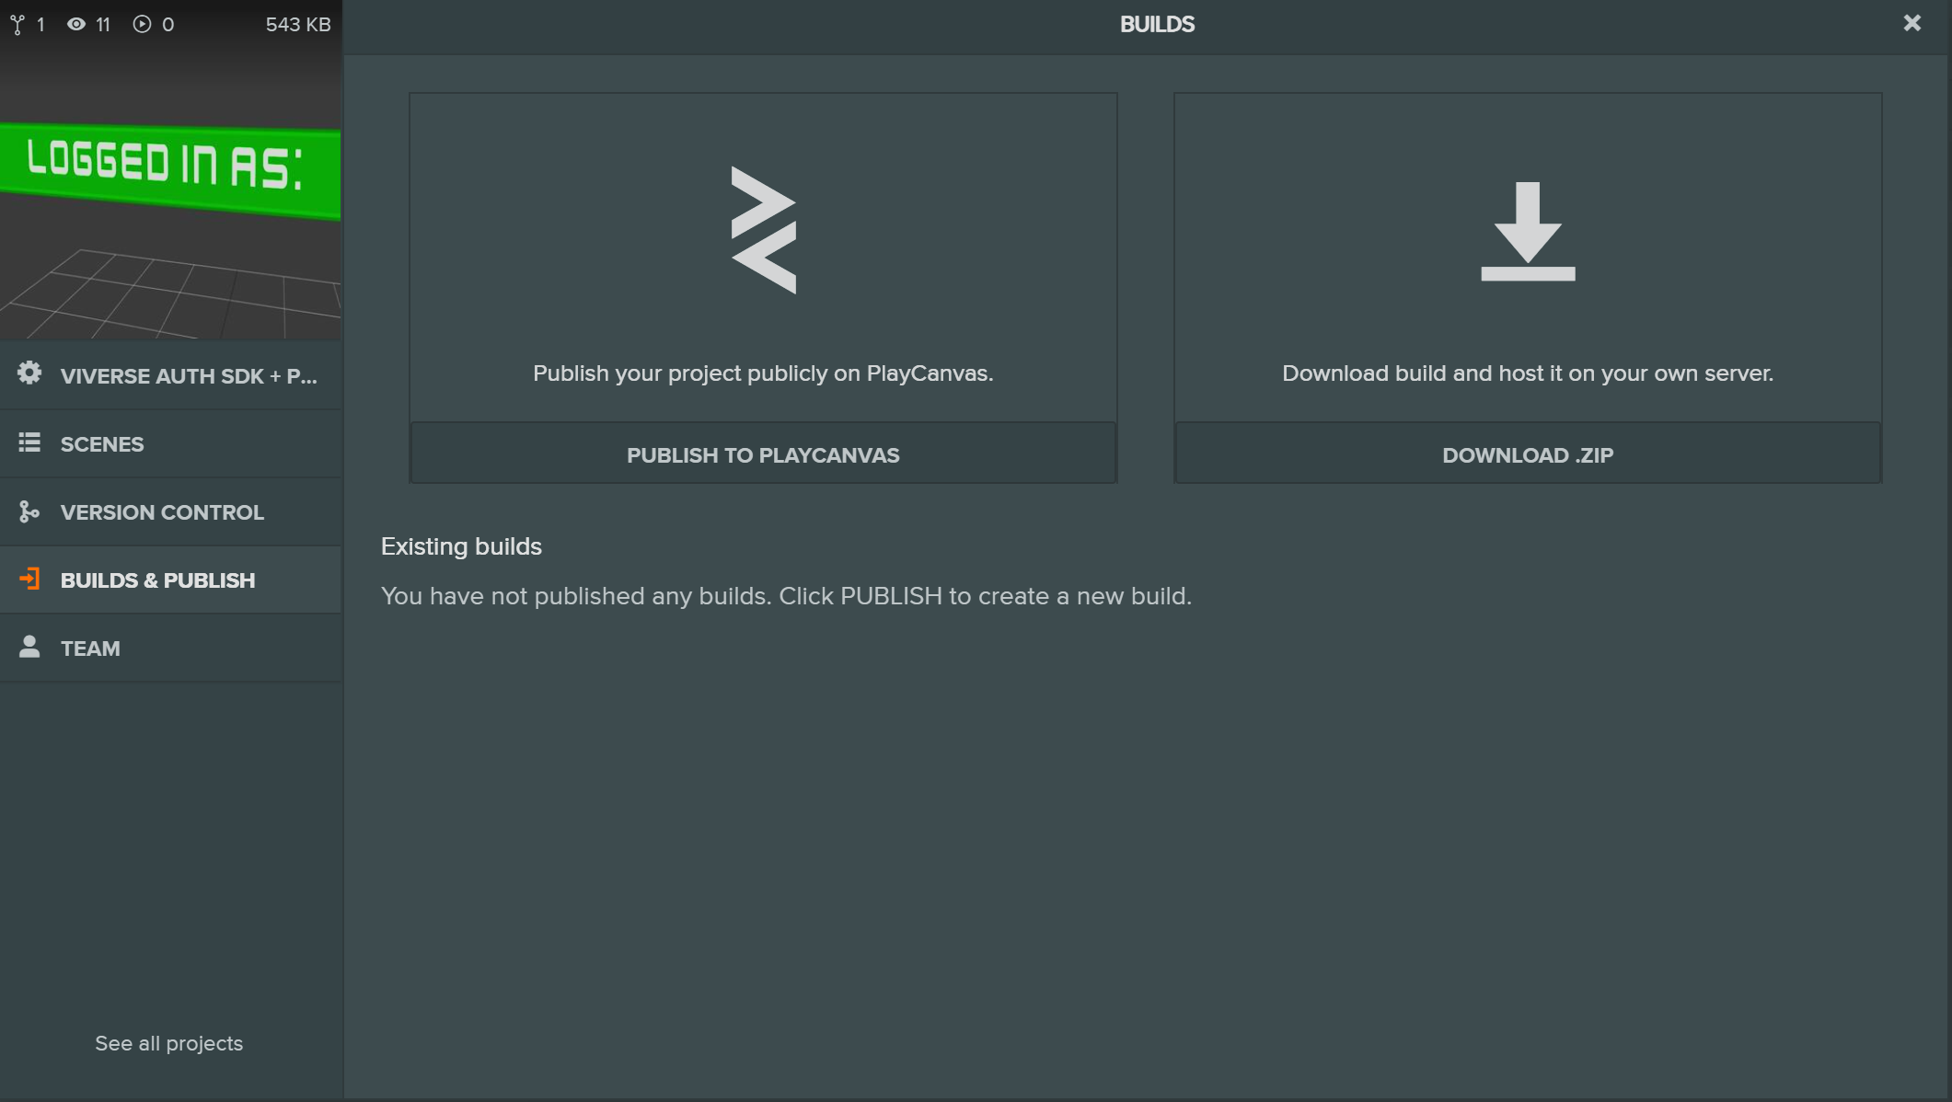Open the Team section
The image size is (1952, 1102).
point(90,649)
